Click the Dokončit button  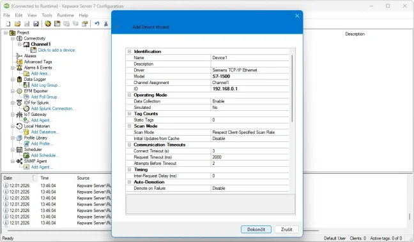(x=256, y=229)
